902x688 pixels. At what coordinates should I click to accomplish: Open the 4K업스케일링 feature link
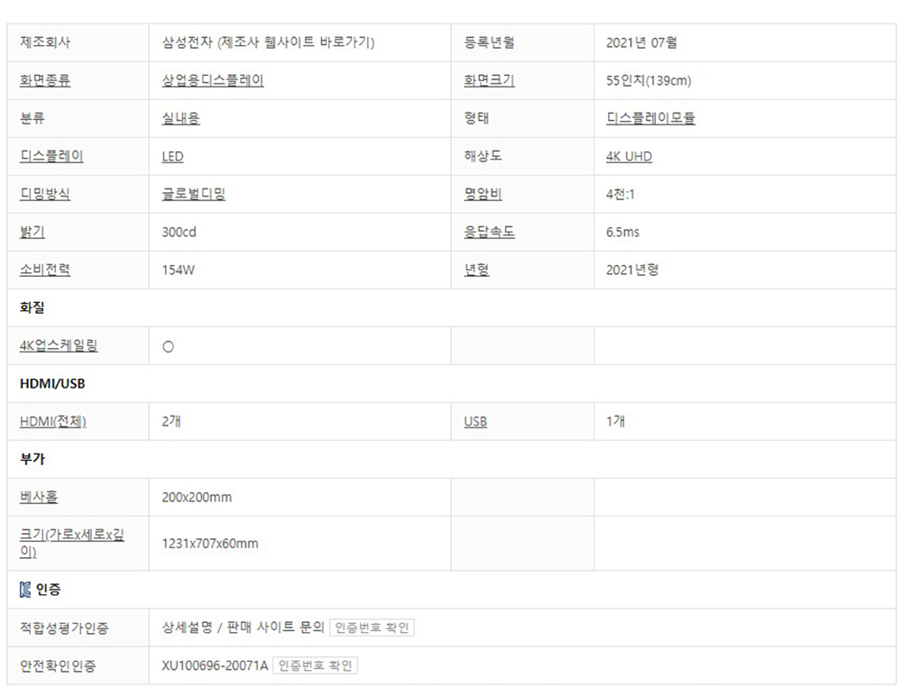pos(59,345)
